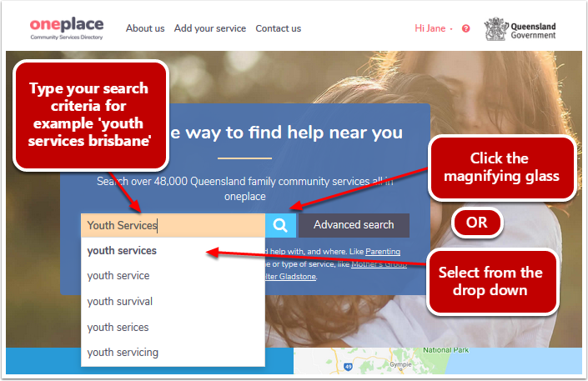Click the Queensland Government crest logo

pos(520,29)
